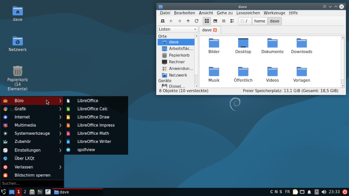The height and width of the screenshot is (196, 349).
Task: Switch to thumbnail view mode
Action: tap(215, 21)
